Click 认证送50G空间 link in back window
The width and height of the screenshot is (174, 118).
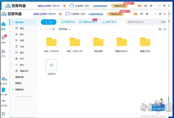(100, 6)
